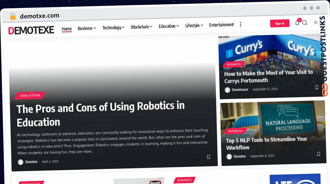Open "Top 5 NLP Tools to Streamline Your Workflow"
The height and width of the screenshot is (184, 330).
click(x=266, y=143)
